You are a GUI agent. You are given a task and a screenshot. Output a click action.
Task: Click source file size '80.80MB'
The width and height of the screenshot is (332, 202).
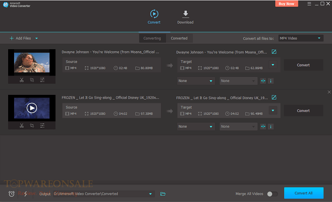tap(146, 68)
